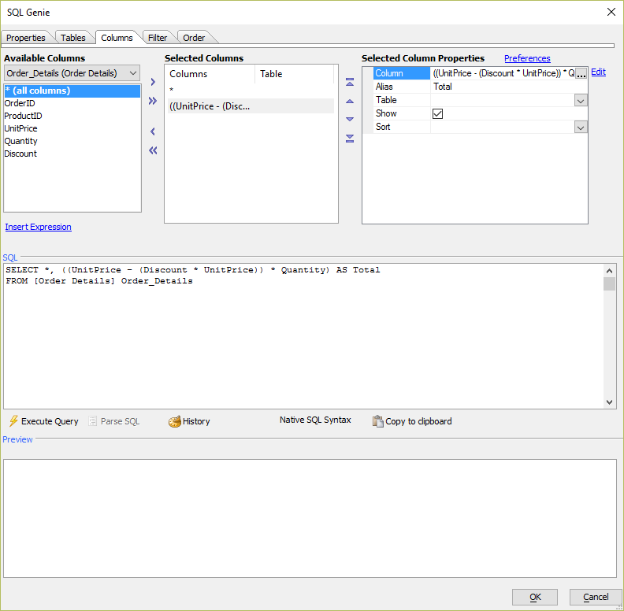The width and height of the screenshot is (624, 611).
Task: Click the Cancel button
Action: pyautogui.click(x=596, y=597)
